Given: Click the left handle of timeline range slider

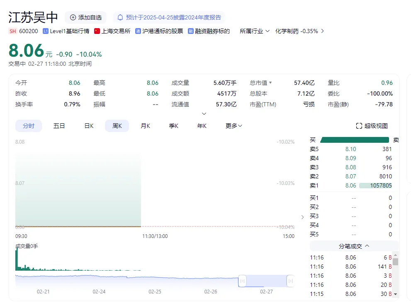Looking at the screenshot, I should tap(242, 281).
